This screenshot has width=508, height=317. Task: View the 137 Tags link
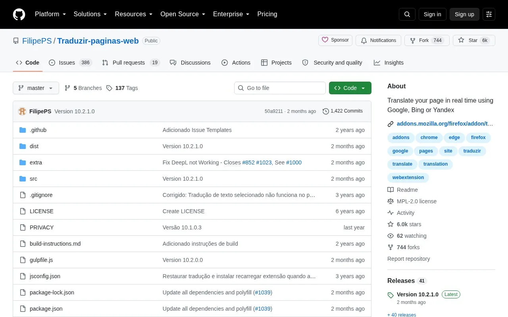tap(122, 88)
